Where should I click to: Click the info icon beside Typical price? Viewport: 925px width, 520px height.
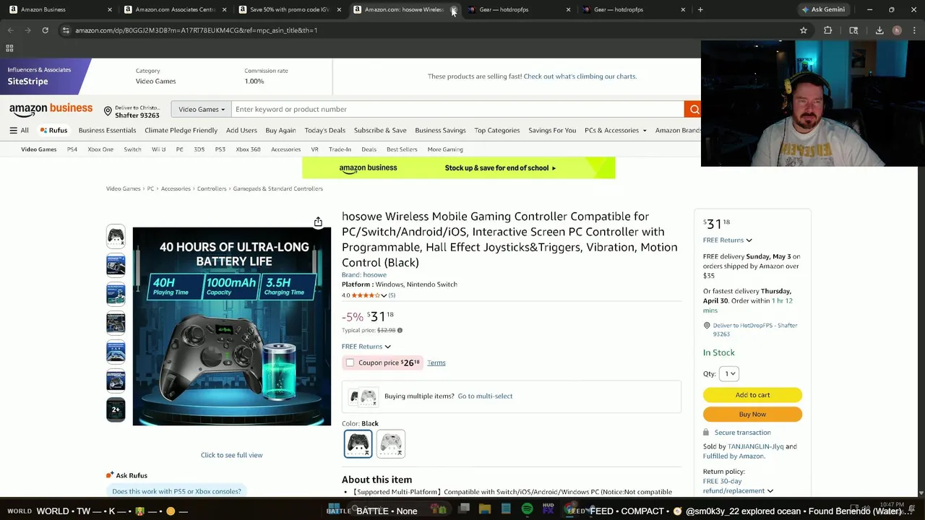tap(400, 330)
